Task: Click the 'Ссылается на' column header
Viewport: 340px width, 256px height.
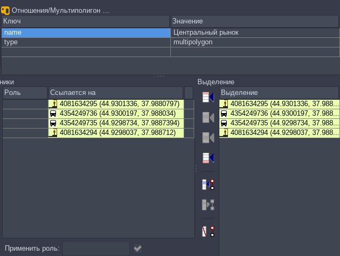Action: pyautogui.click(x=115, y=93)
